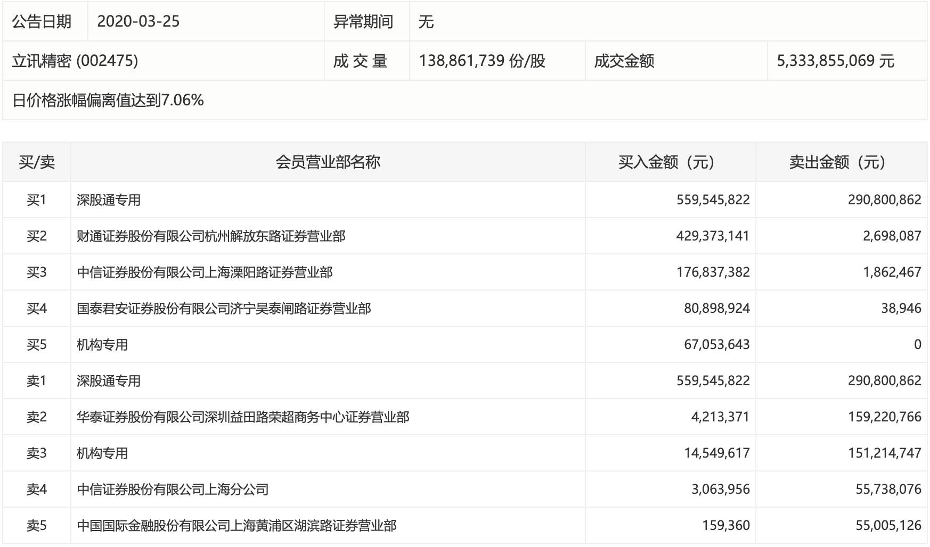This screenshot has height=547, width=930.
Task: Click the 买/卖 column header
Action: click(37, 162)
